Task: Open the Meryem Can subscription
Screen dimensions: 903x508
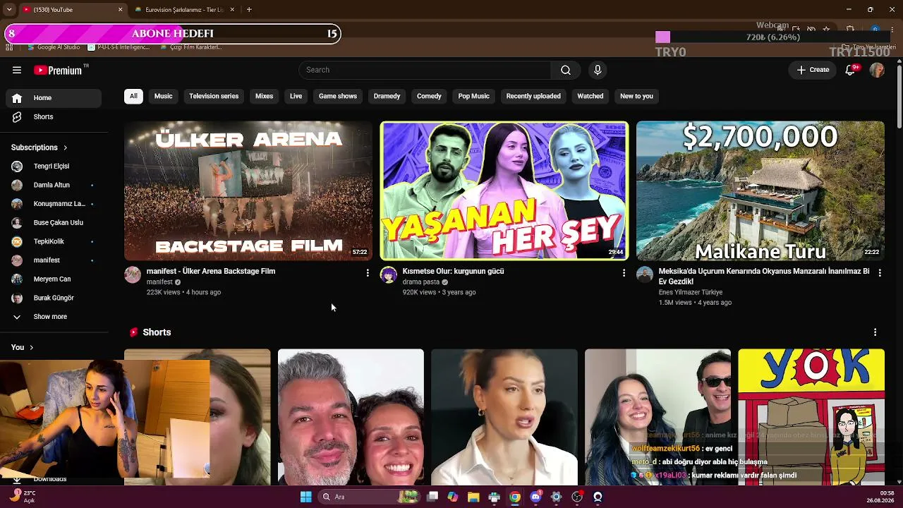Action: [x=54, y=279]
